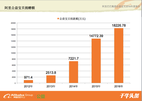Click the 千牛头条 logo
The image size is (142, 101).
[129, 96]
